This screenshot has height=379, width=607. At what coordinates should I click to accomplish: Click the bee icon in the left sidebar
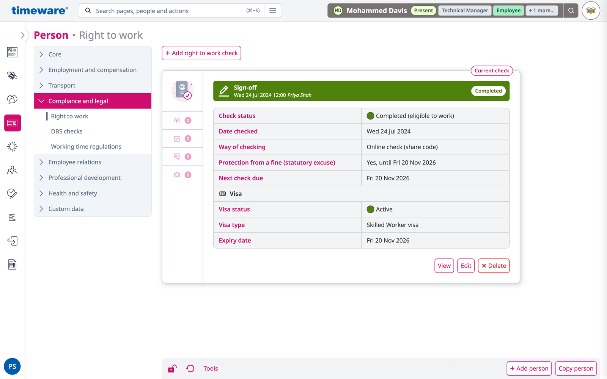pyautogui.click(x=12, y=75)
